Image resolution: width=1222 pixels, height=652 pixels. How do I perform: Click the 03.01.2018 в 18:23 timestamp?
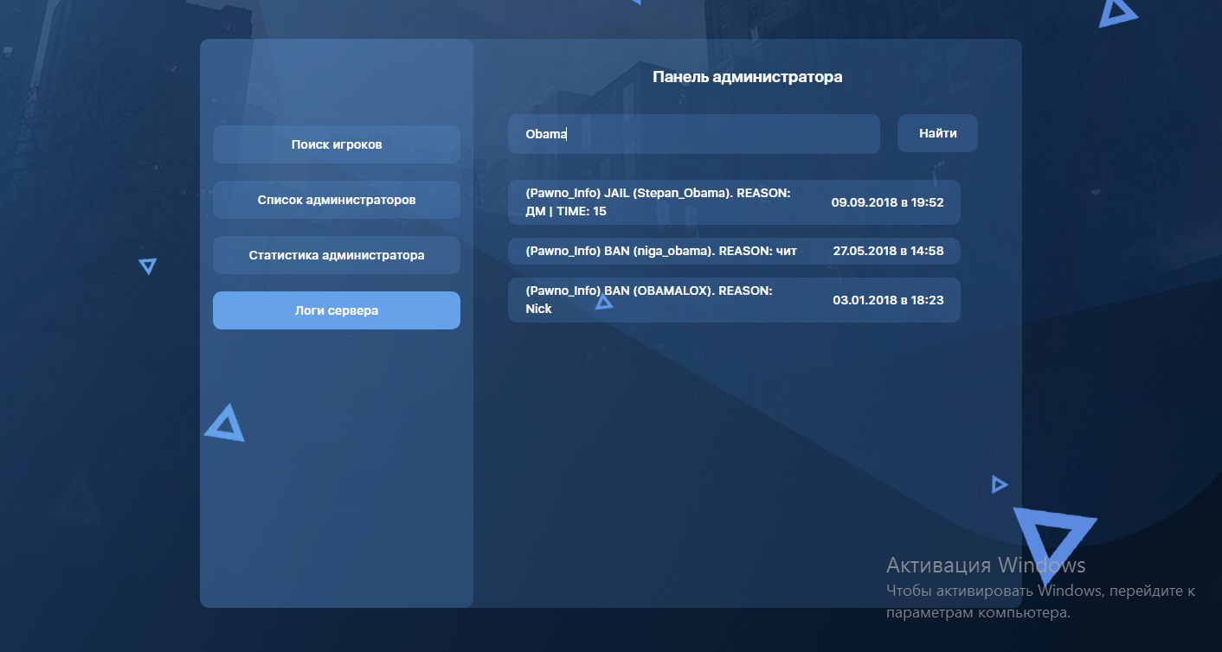pyautogui.click(x=887, y=300)
